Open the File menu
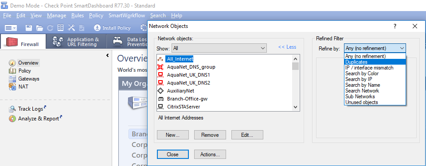The width and height of the screenshot is (426, 166). tap(7, 15)
